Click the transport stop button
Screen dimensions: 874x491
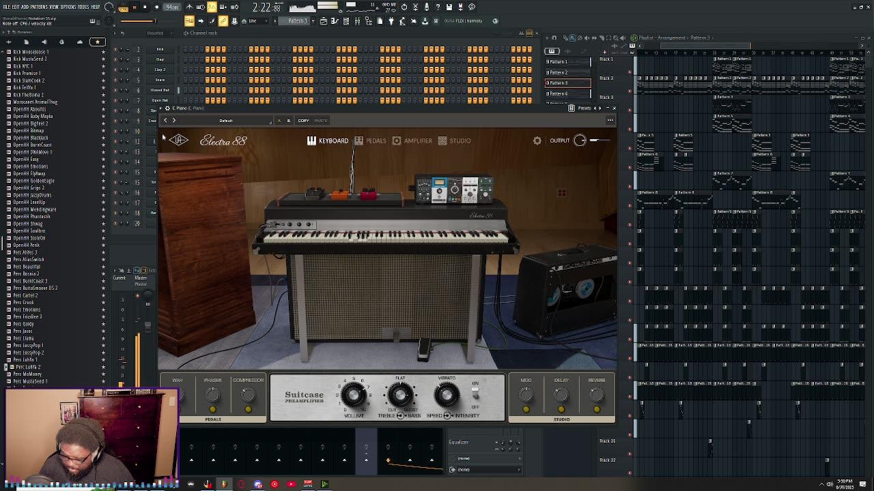145,7
